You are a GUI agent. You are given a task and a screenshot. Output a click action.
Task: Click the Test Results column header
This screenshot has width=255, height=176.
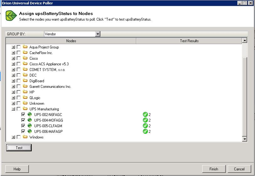[x=189, y=41]
